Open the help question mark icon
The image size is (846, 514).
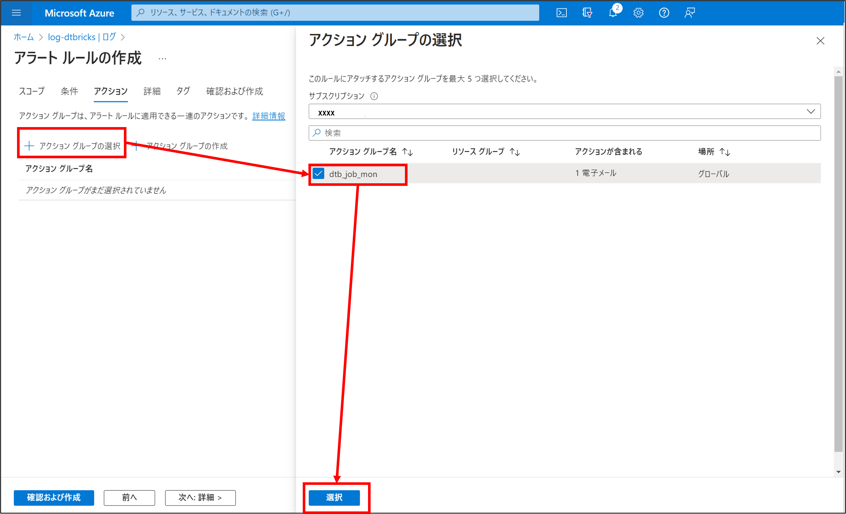pos(664,13)
